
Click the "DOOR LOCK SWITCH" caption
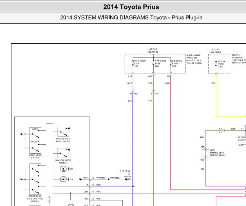pyautogui.click(x=35, y=156)
